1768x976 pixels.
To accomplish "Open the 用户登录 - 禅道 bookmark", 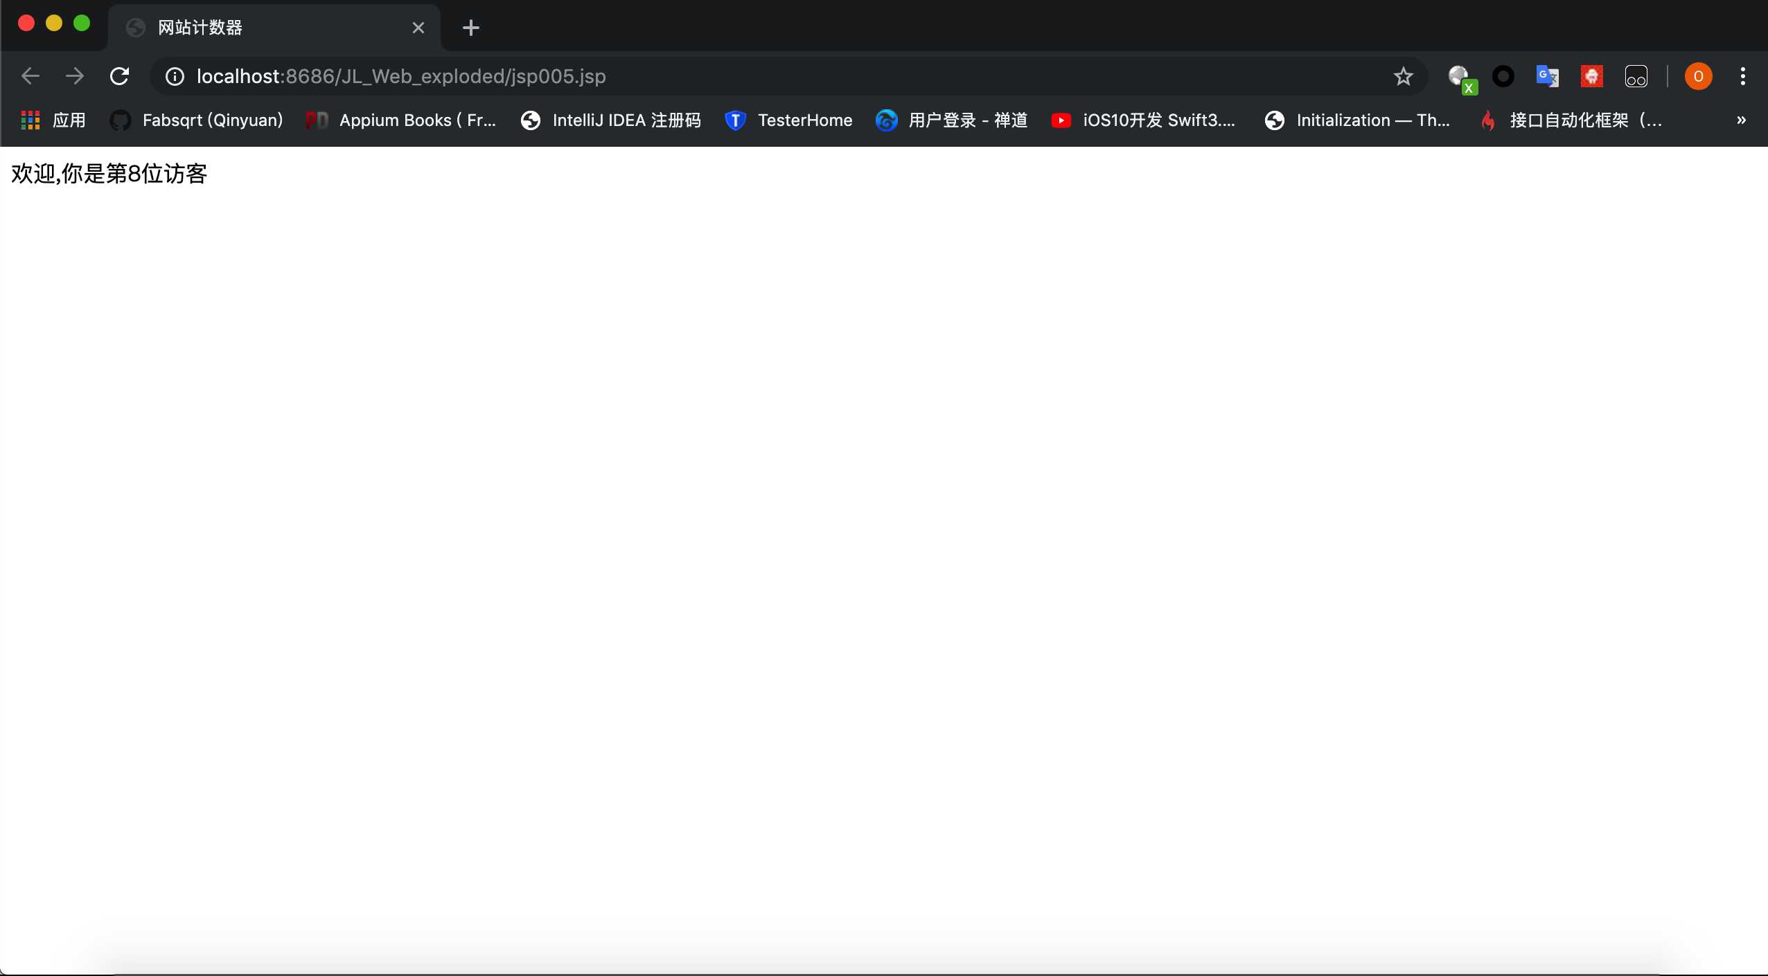I will tap(952, 120).
